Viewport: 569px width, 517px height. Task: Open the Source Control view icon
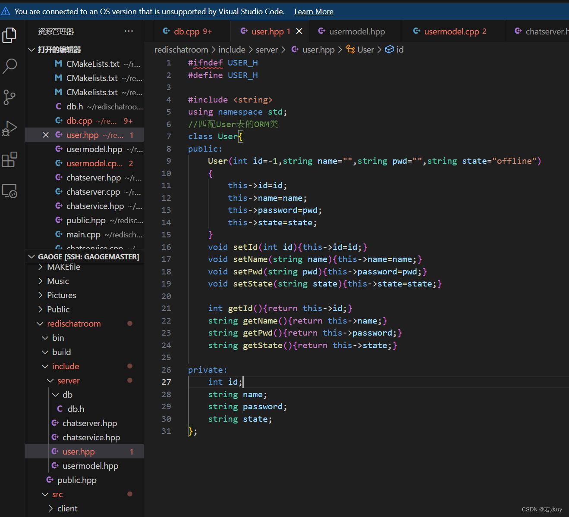point(9,97)
